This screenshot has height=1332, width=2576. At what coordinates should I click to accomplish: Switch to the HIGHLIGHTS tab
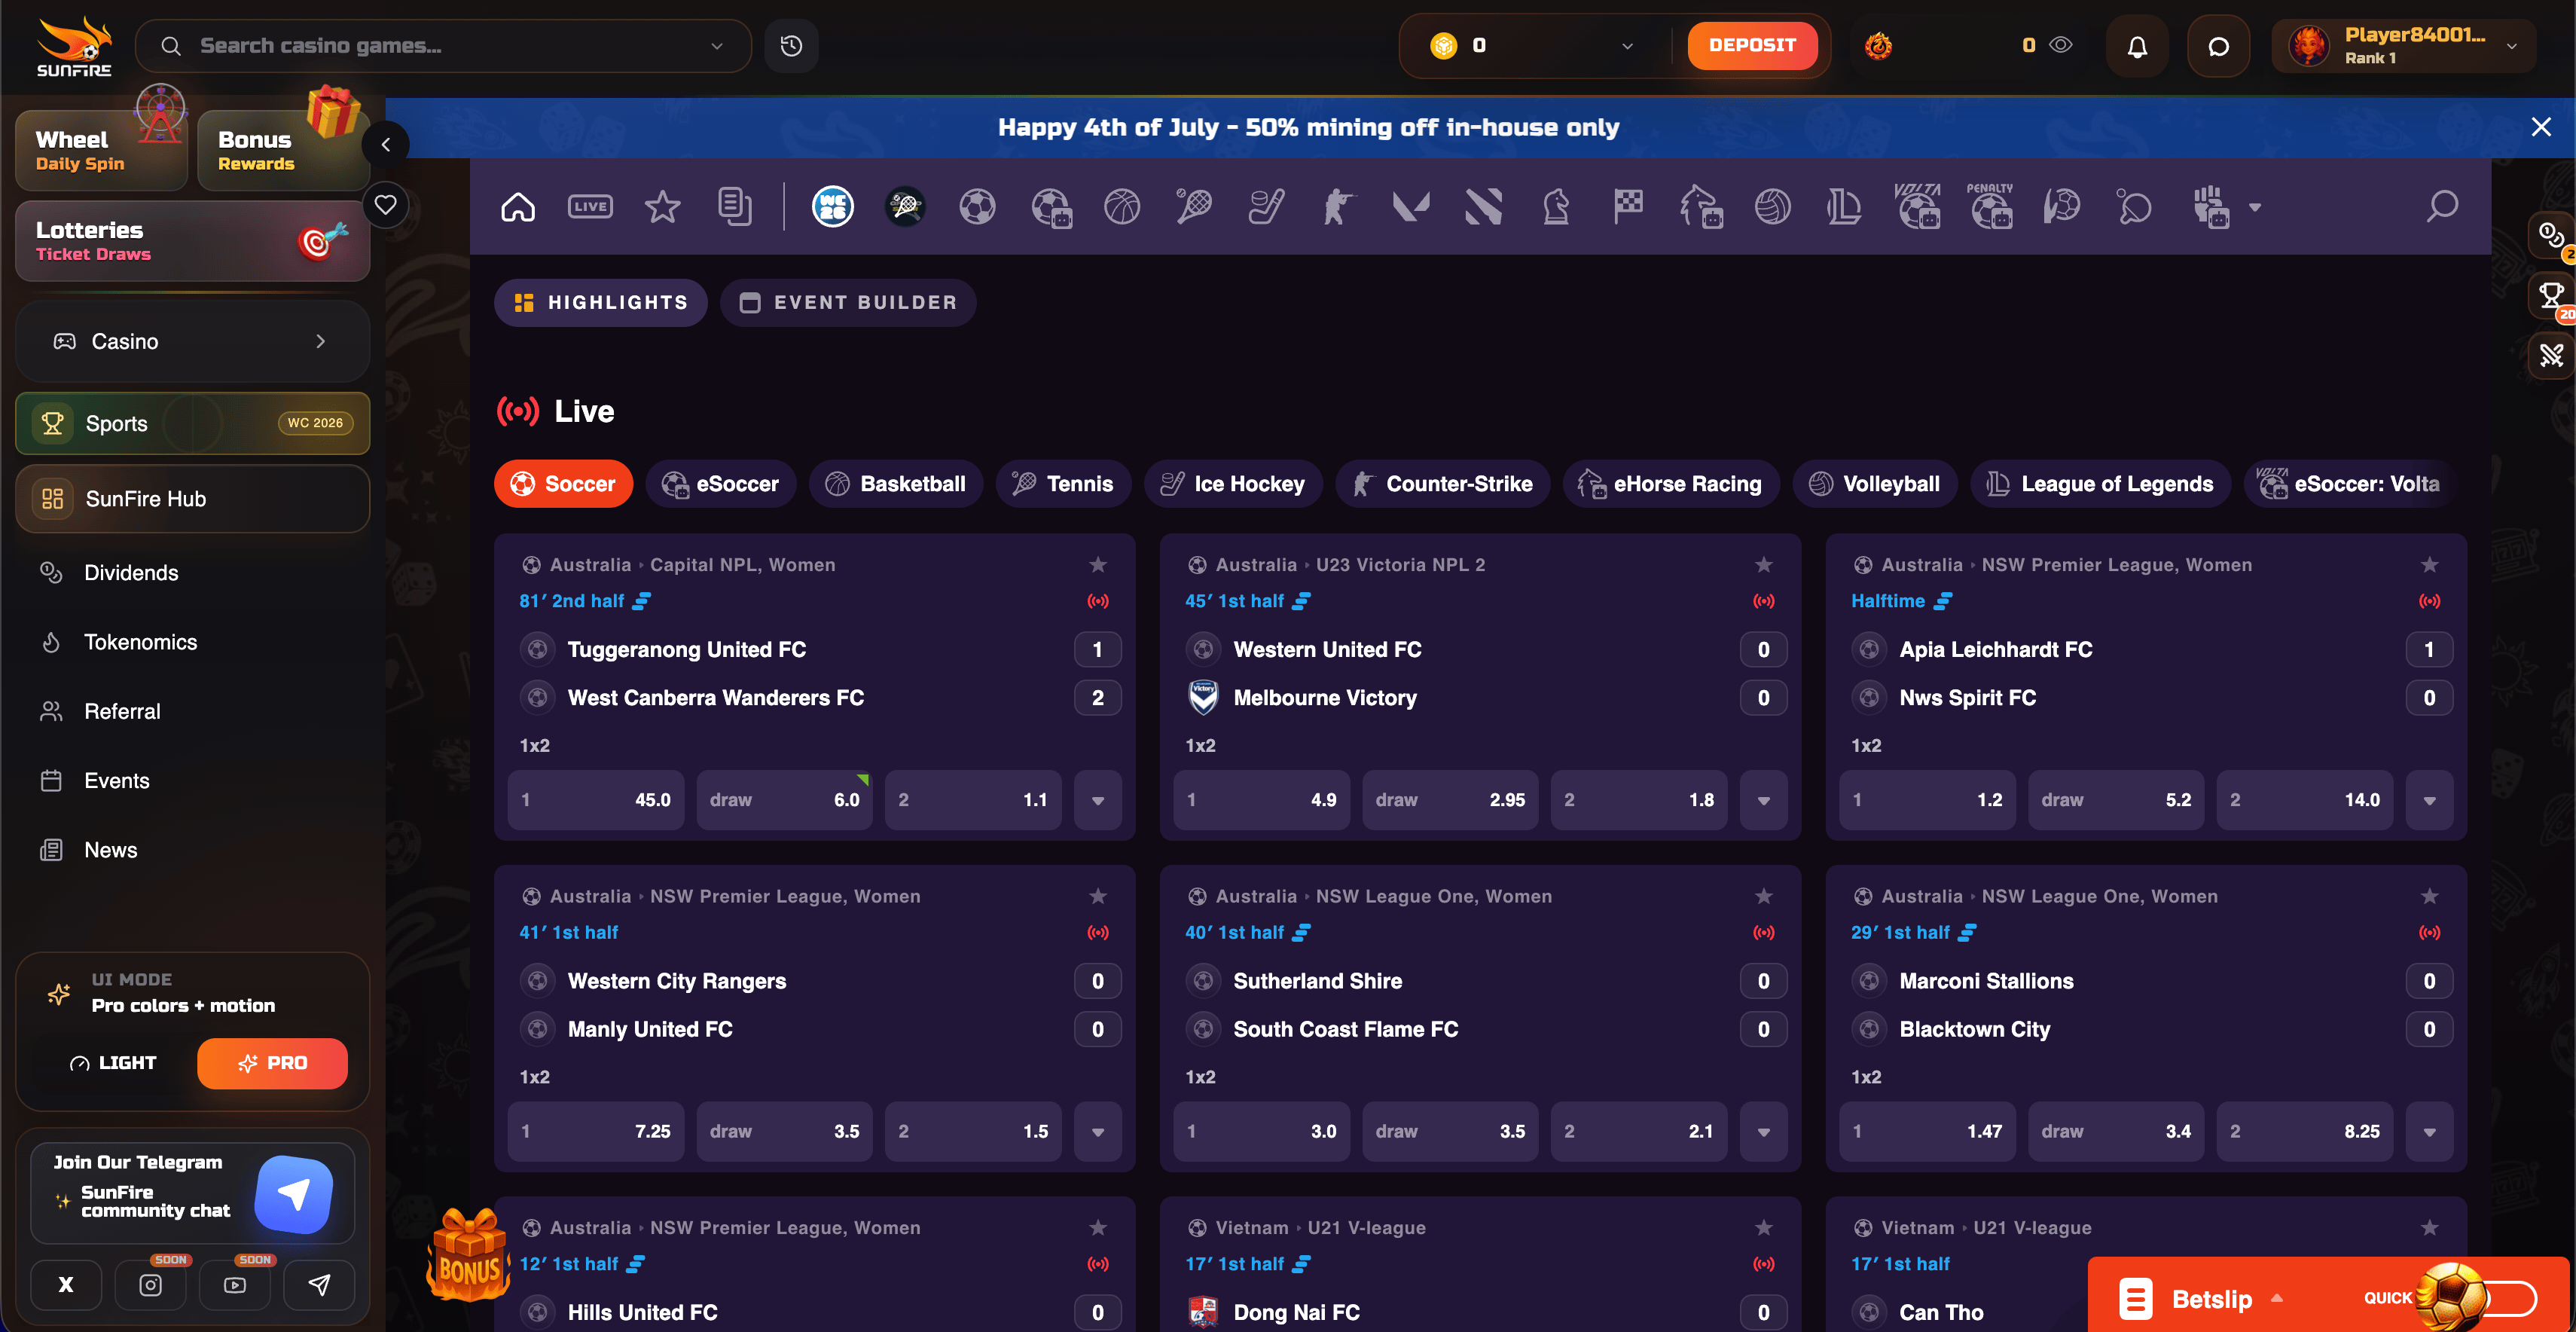600,303
